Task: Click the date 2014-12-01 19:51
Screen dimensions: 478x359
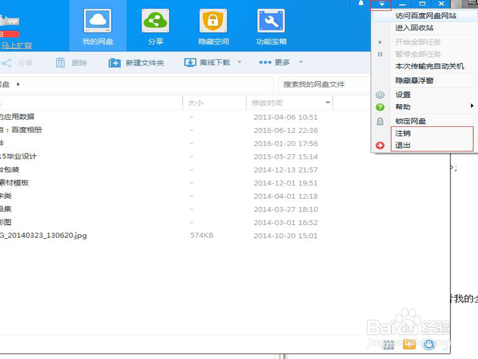Action: (x=286, y=183)
